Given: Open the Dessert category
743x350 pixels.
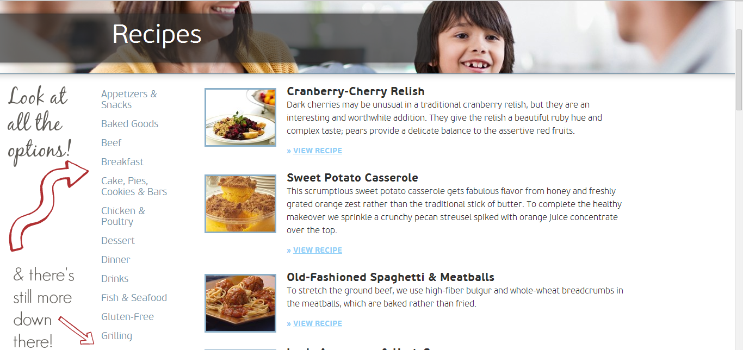Looking at the screenshot, I should (x=118, y=241).
